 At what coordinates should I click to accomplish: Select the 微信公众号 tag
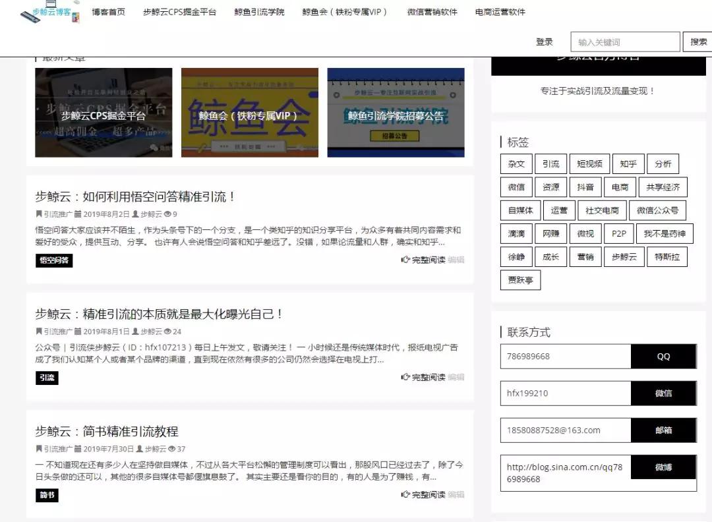657,210
